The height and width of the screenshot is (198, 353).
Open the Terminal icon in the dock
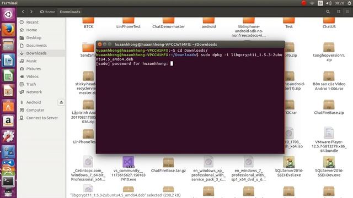8,181
